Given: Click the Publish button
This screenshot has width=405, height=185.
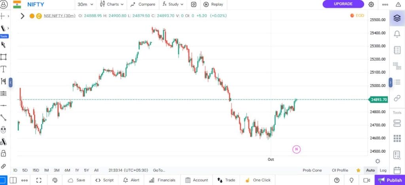Looking at the screenshot, I should tap(390, 180).
